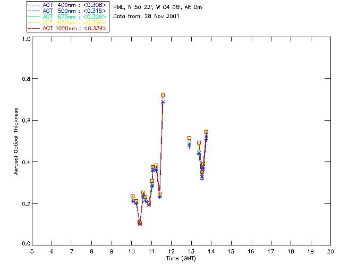Click the purple dashed line sample in legend

click(x=34, y=5)
